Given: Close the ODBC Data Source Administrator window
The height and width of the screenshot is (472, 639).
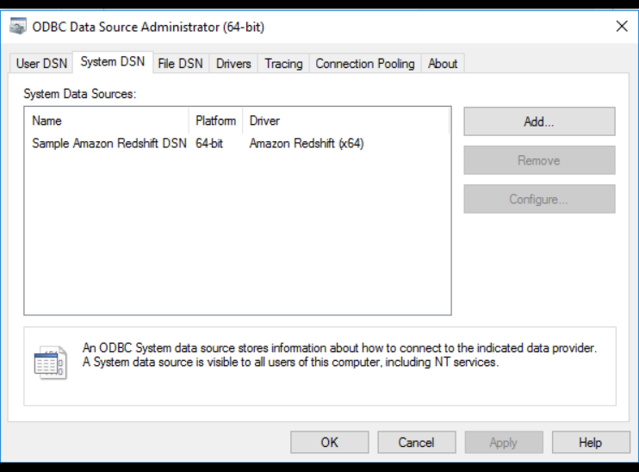Looking at the screenshot, I should click(x=622, y=27).
